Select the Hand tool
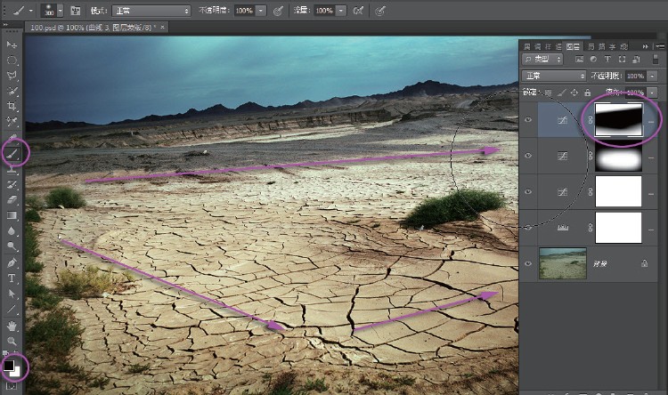Image resolution: width=668 pixels, height=395 pixels. 12,326
